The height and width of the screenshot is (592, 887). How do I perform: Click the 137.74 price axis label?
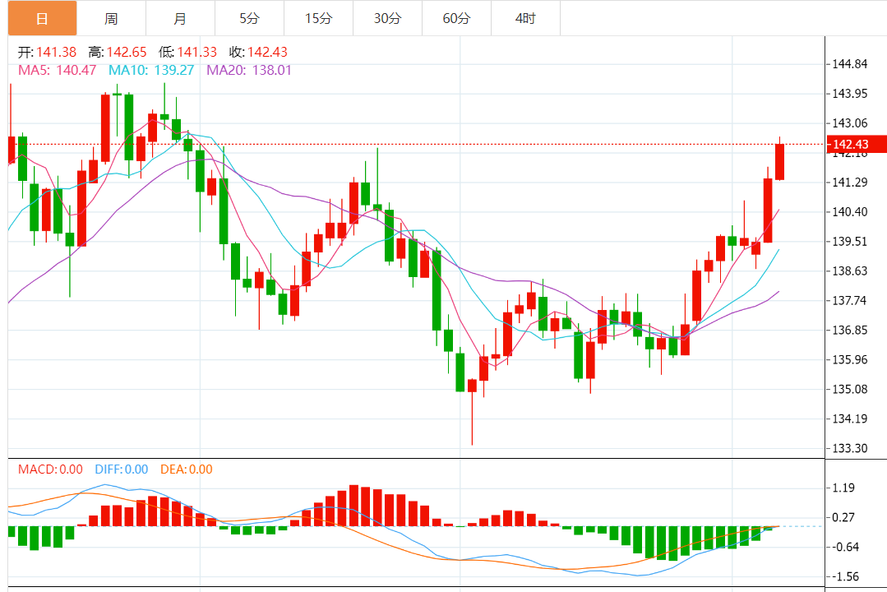click(850, 301)
